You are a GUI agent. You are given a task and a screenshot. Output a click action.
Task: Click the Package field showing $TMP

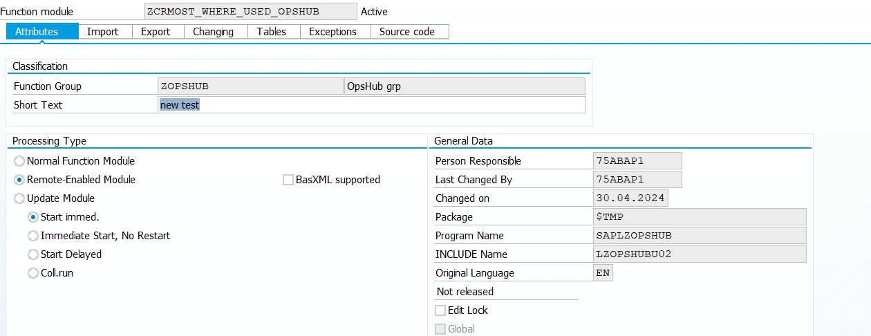[x=699, y=217]
